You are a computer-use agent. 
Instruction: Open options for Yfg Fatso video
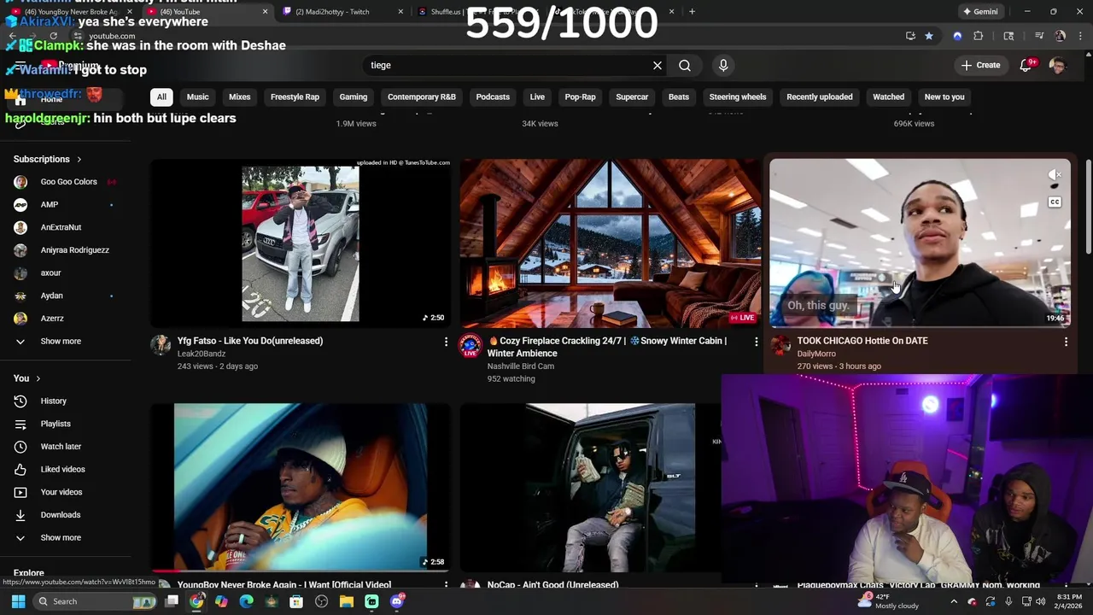(446, 342)
